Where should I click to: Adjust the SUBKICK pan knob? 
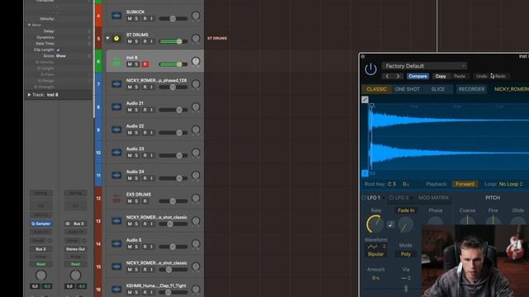tap(196, 16)
